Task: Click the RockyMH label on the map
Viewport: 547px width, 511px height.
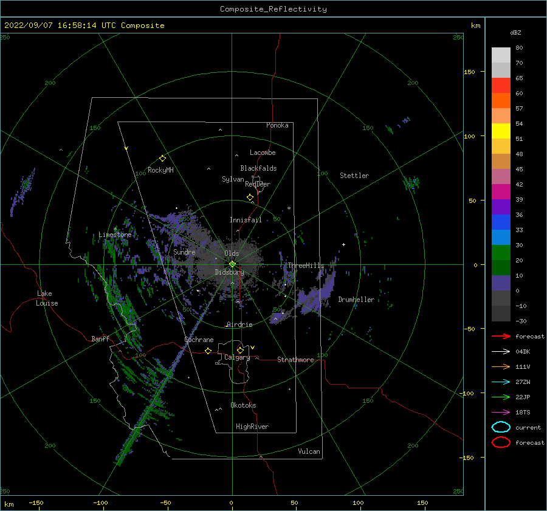Action: pyautogui.click(x=160, y=170)
